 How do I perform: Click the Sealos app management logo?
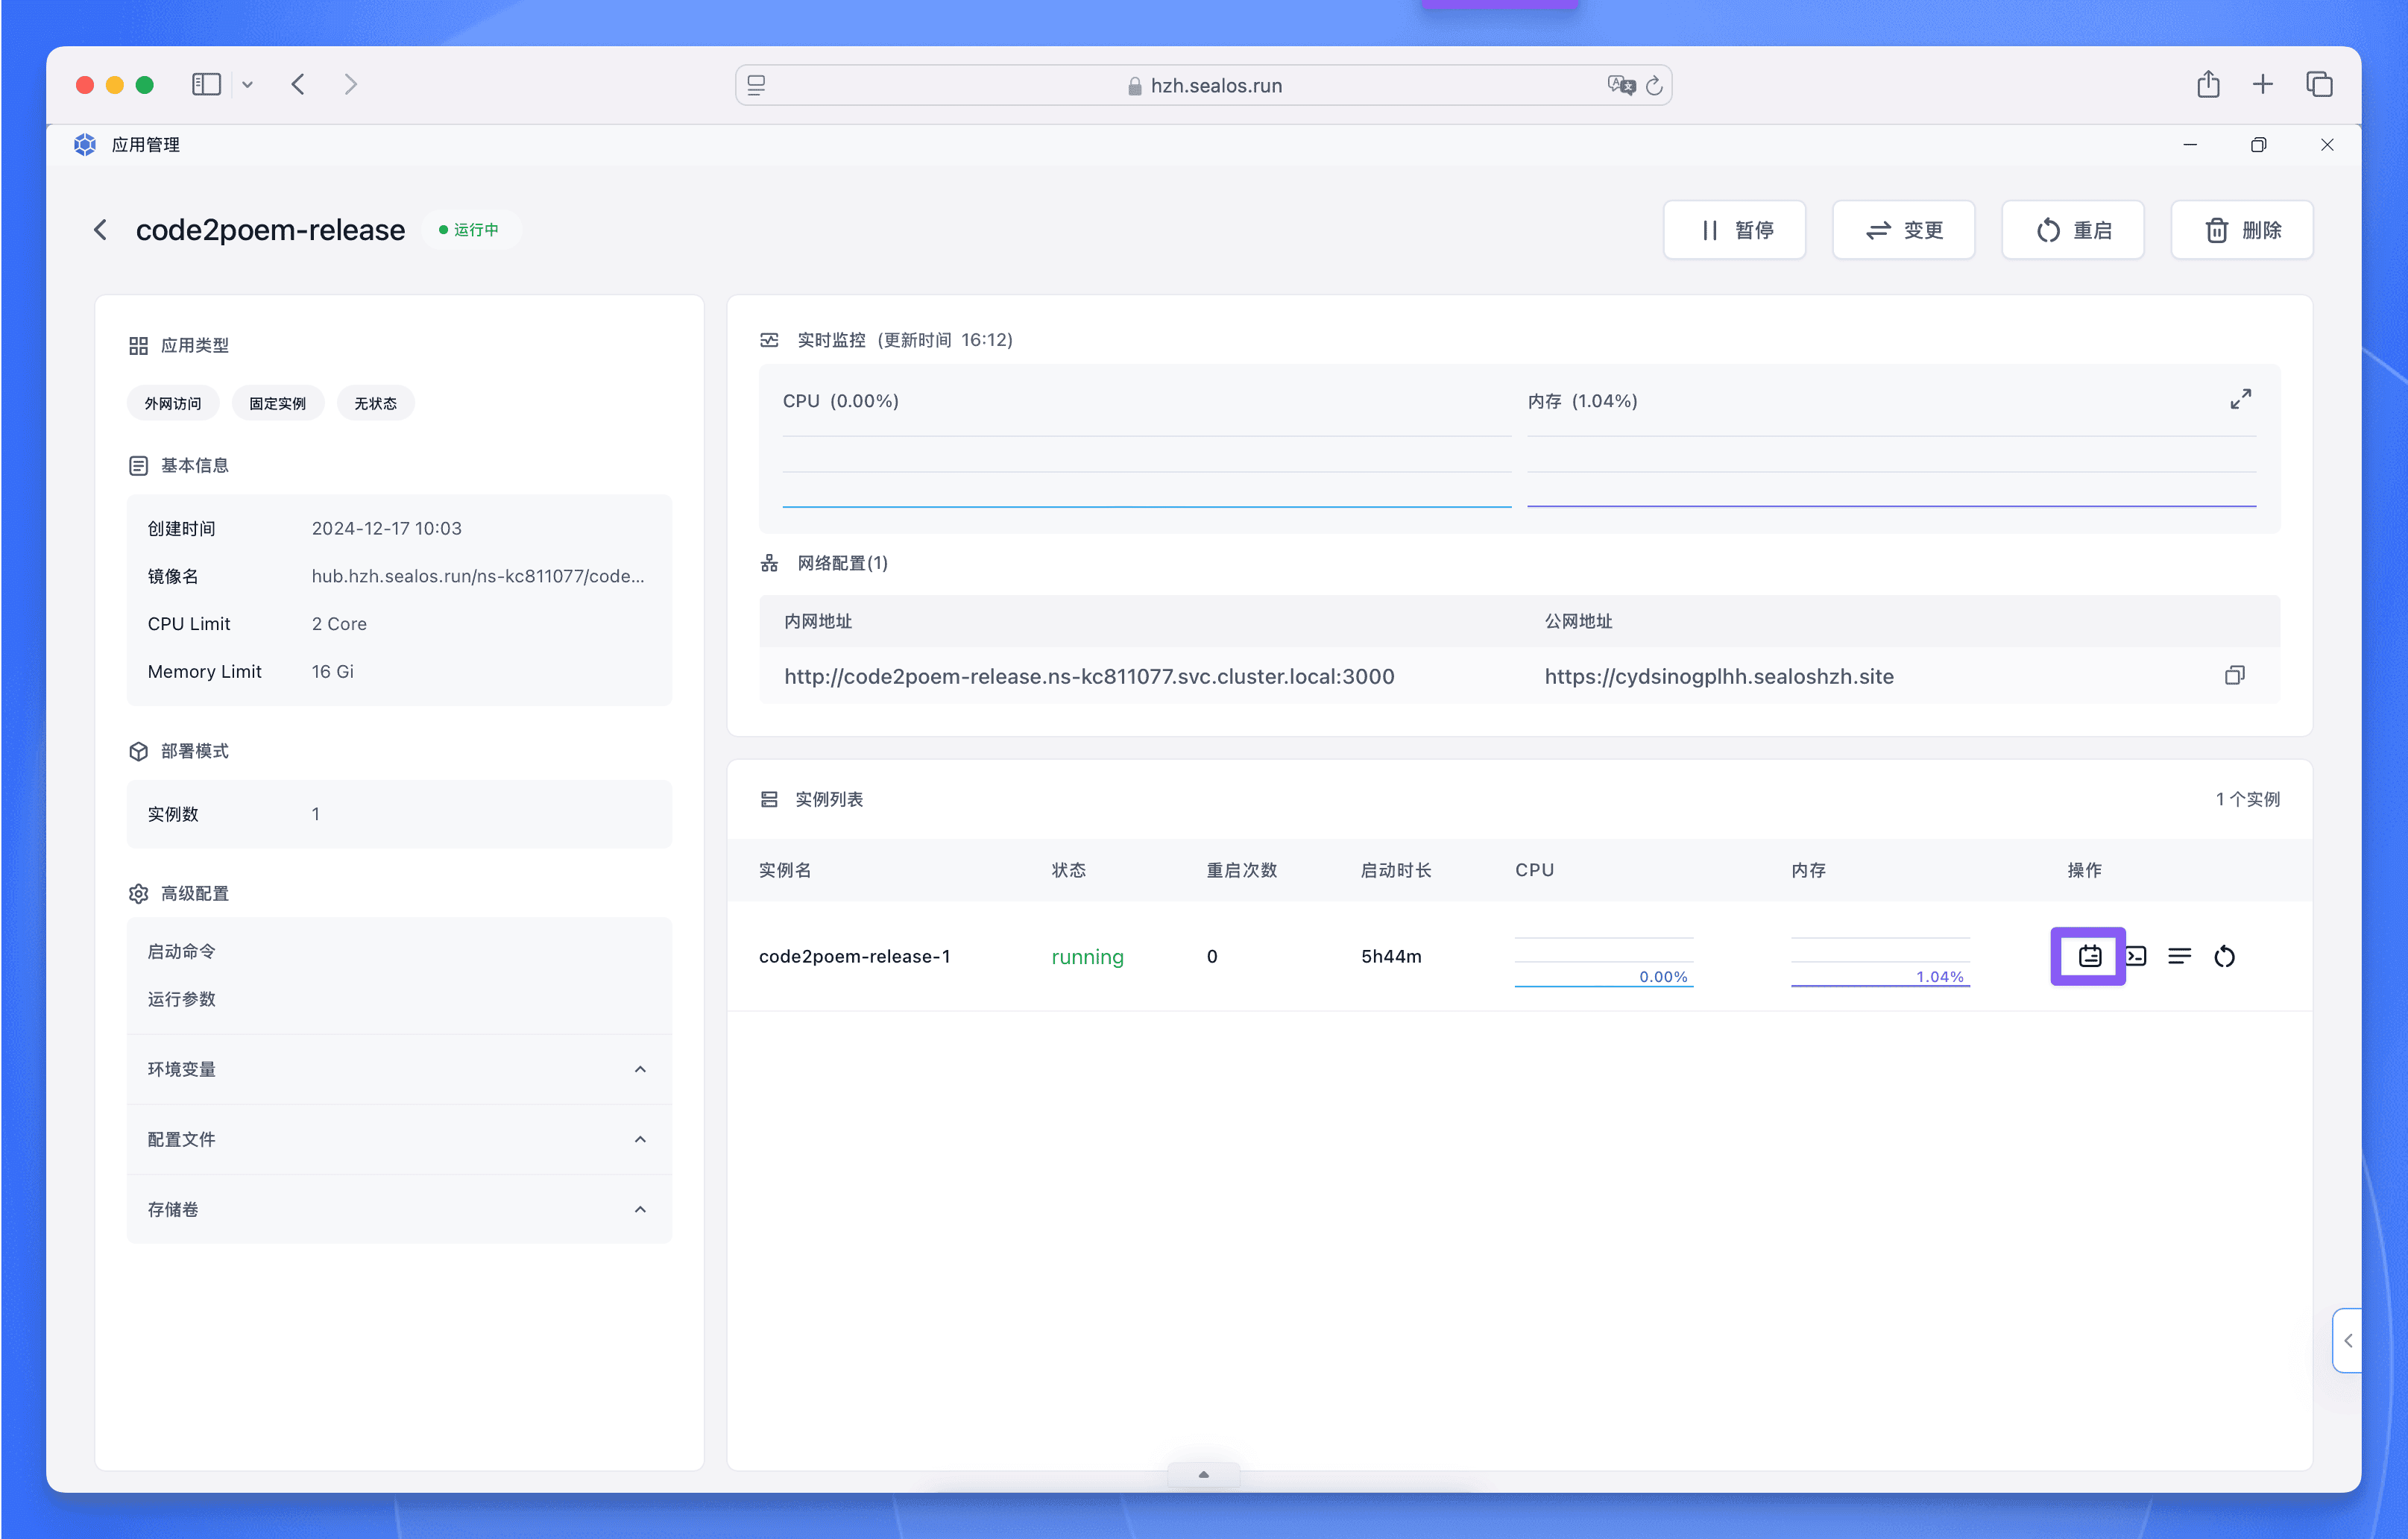pyautogui.click(x=85, y=144)
